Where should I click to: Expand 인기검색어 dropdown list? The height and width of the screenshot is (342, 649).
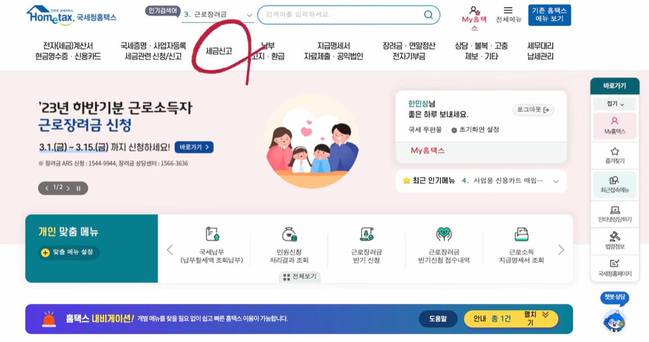[249, 15]
